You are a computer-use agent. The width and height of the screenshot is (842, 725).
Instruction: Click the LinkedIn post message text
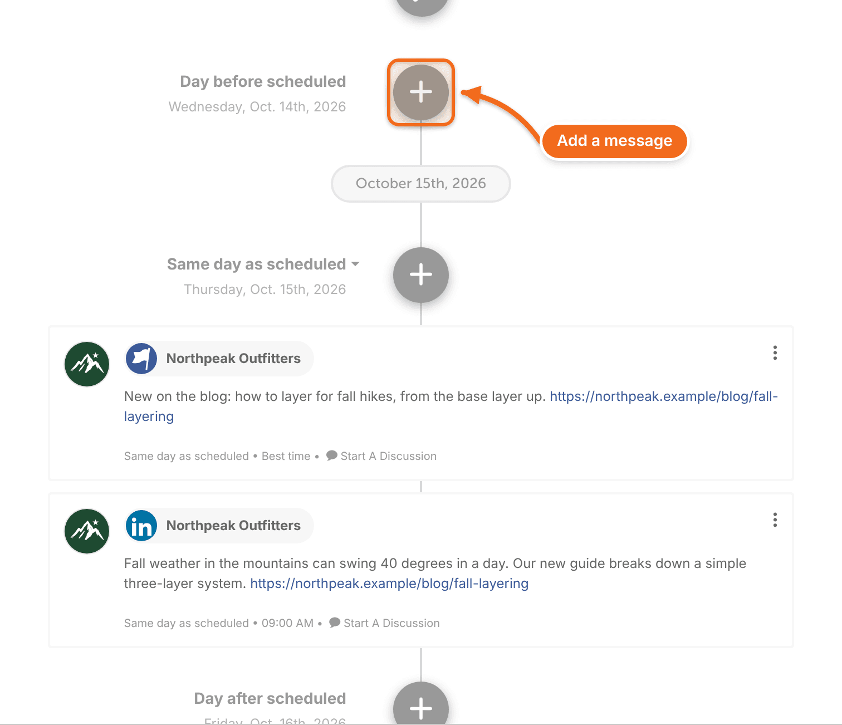(x=435, y=574)
